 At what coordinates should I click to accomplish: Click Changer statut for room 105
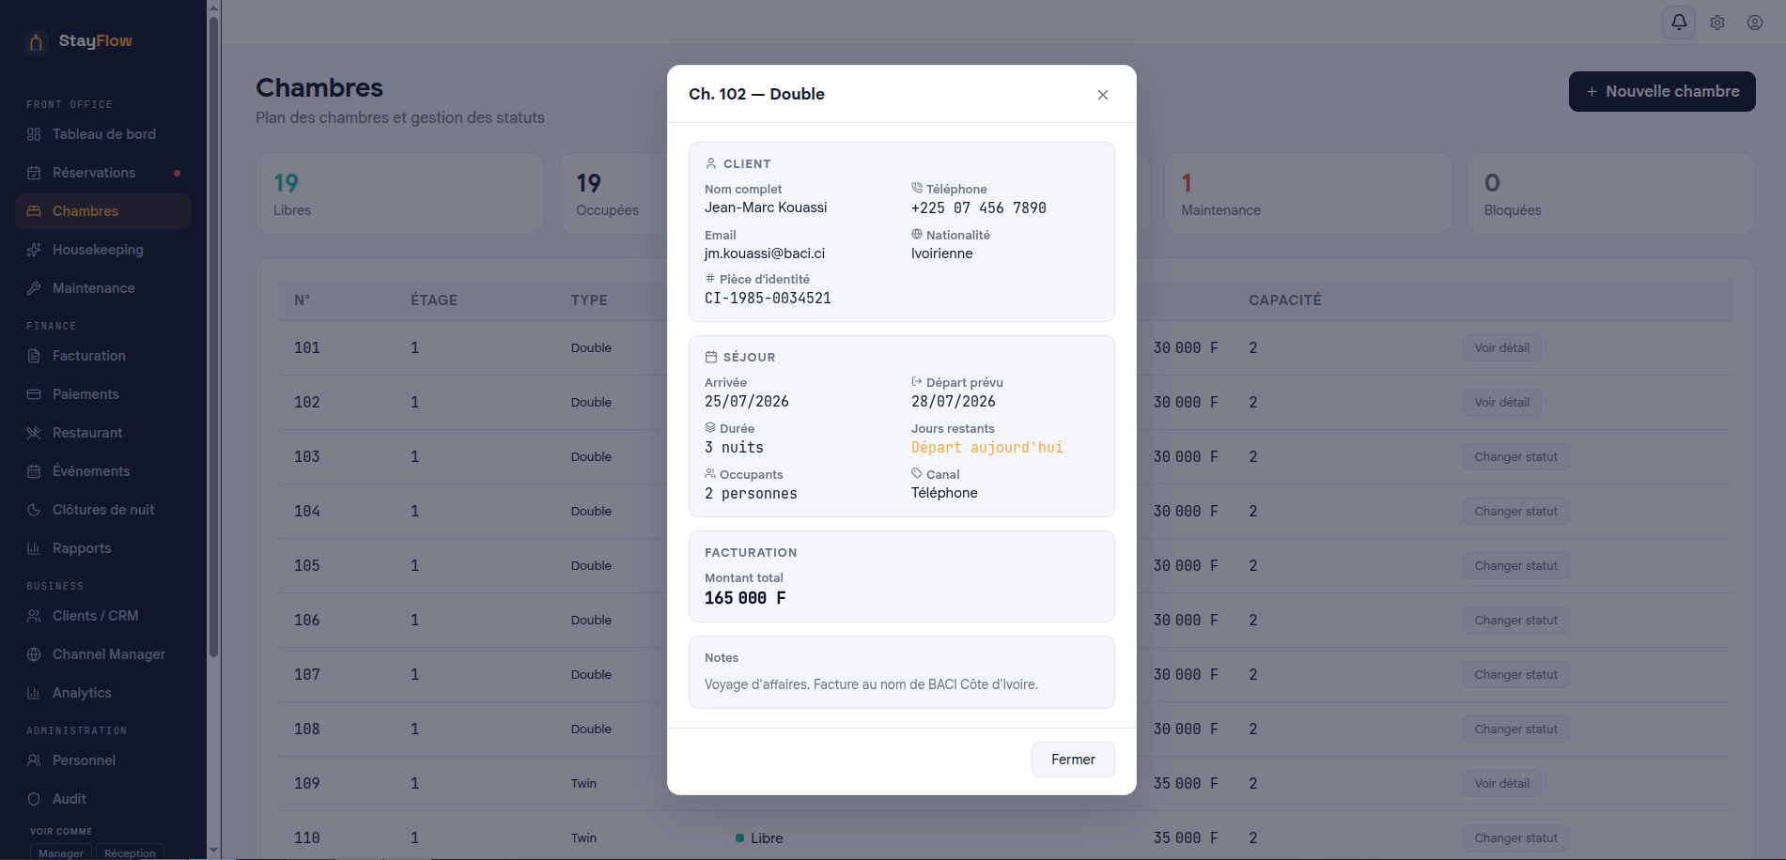1515,566
